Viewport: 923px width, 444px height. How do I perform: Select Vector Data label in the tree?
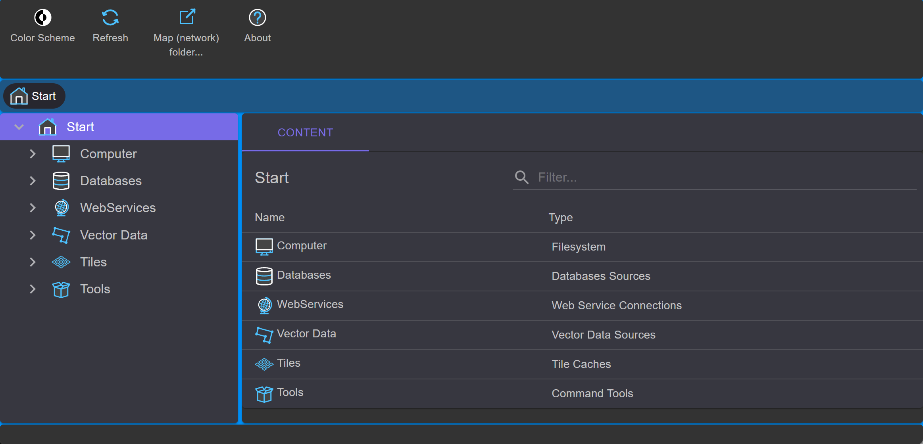click(x=113, y=235)
